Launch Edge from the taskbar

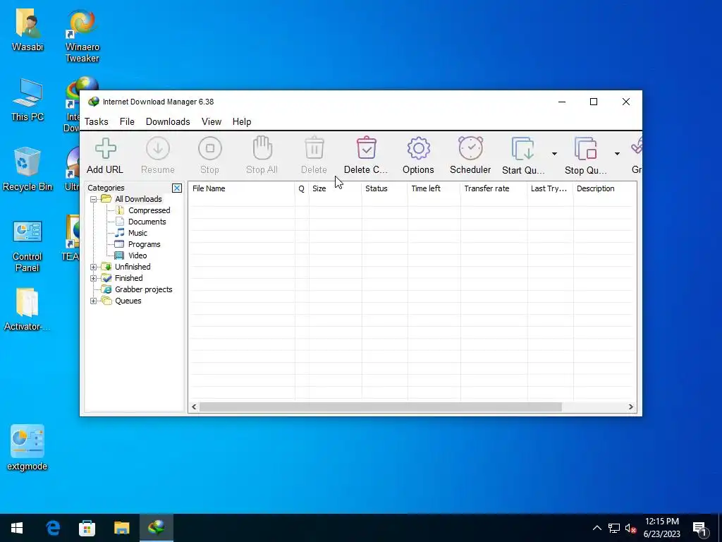(x=53, y=528)
